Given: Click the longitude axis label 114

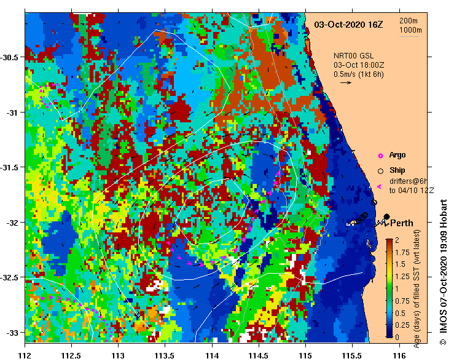Looking at the screenshot, I should pyautogui.click(x=212, y=355).
